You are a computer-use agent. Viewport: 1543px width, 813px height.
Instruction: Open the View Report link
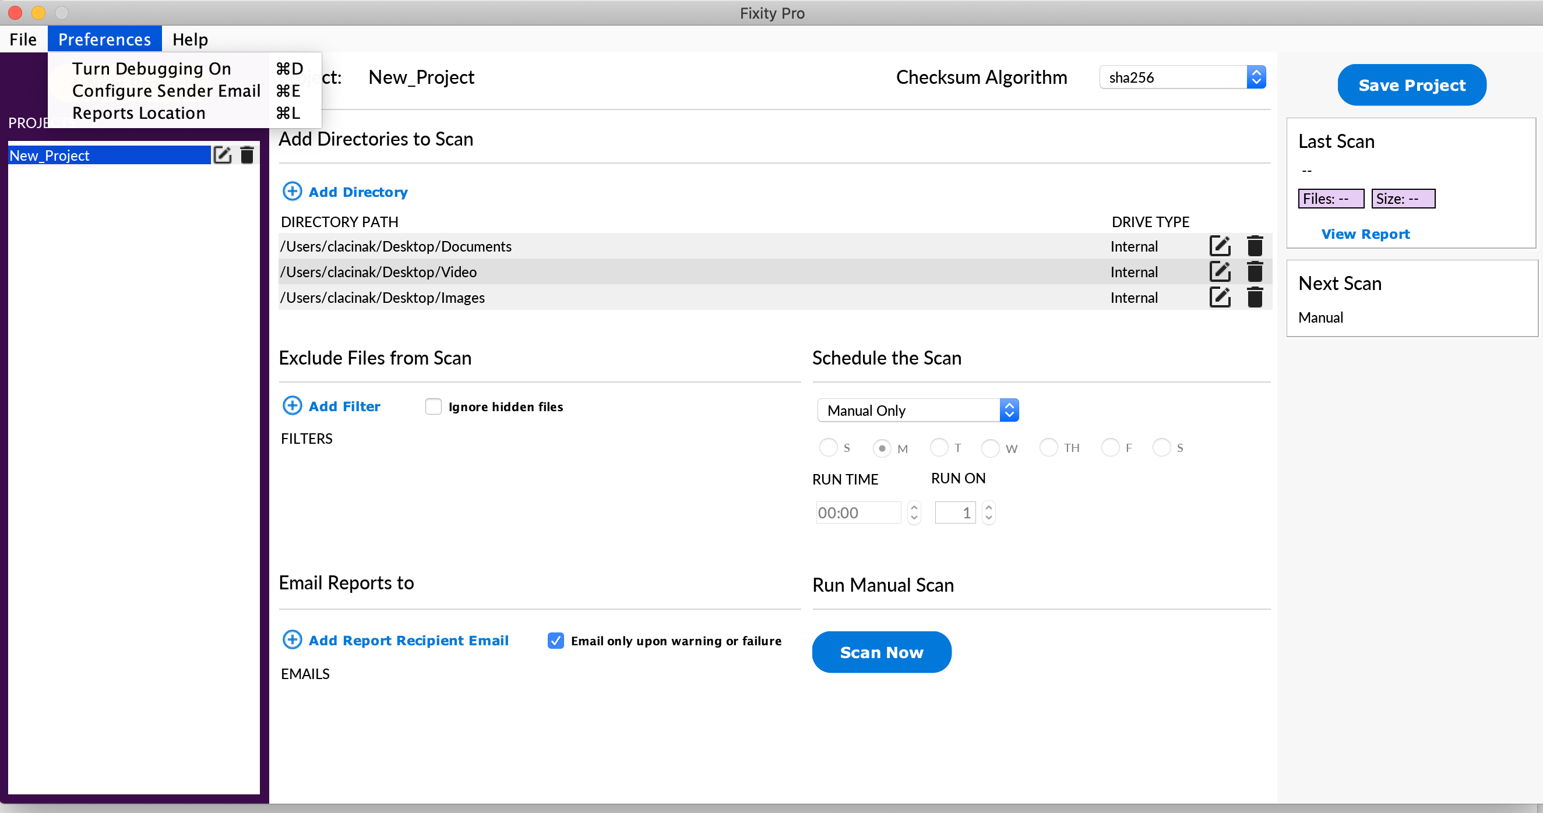pyautogui.click(x=1365, y=234)
